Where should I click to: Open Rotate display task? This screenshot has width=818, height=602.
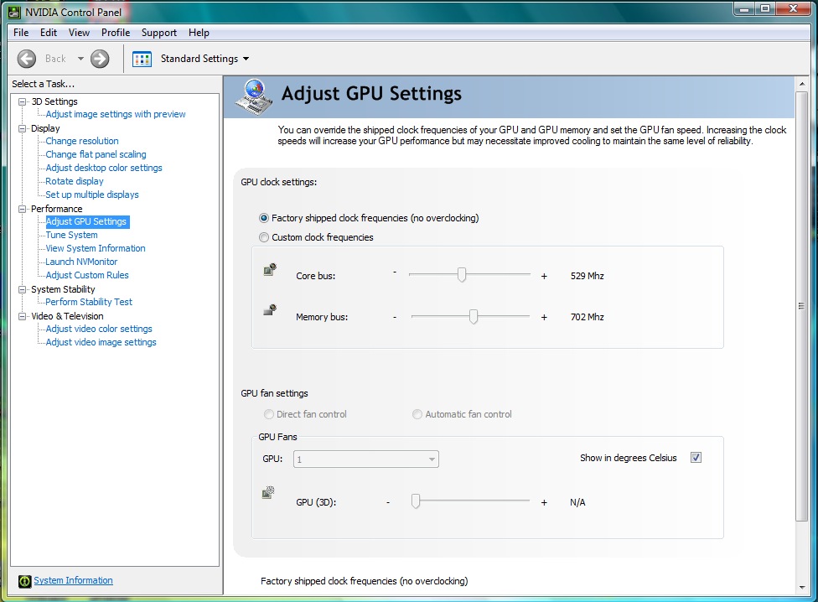click(74, 182)
